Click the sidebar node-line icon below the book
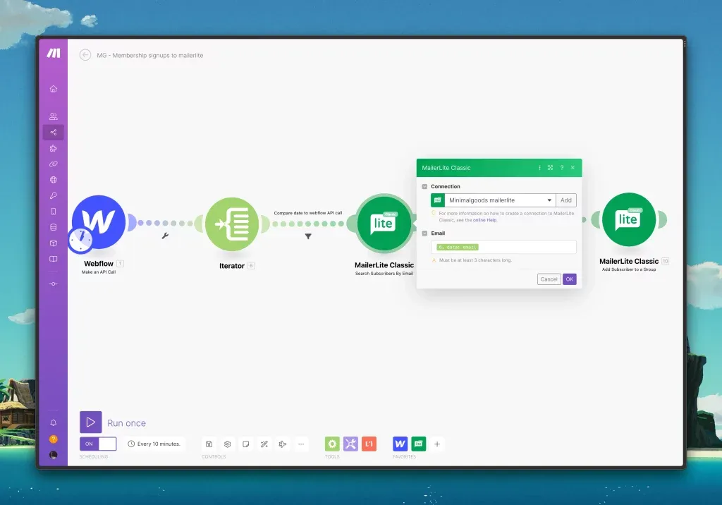This screenshot has width=722, height=505. coord(54,284)
